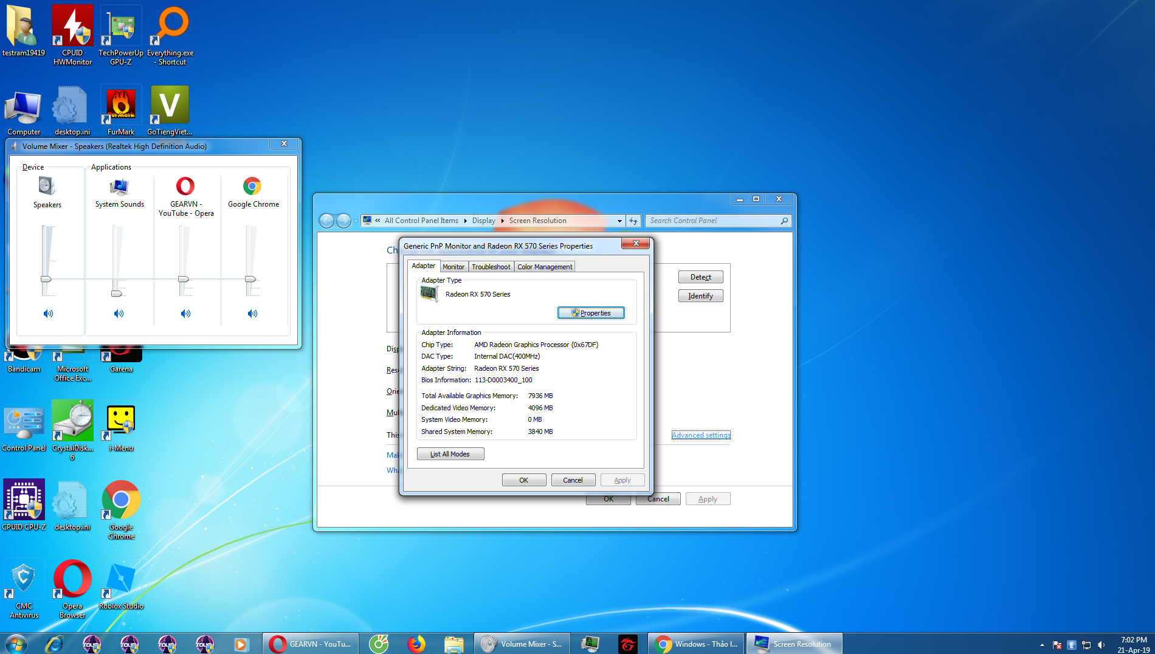Click the List All Modes button

tap(450, 454)
